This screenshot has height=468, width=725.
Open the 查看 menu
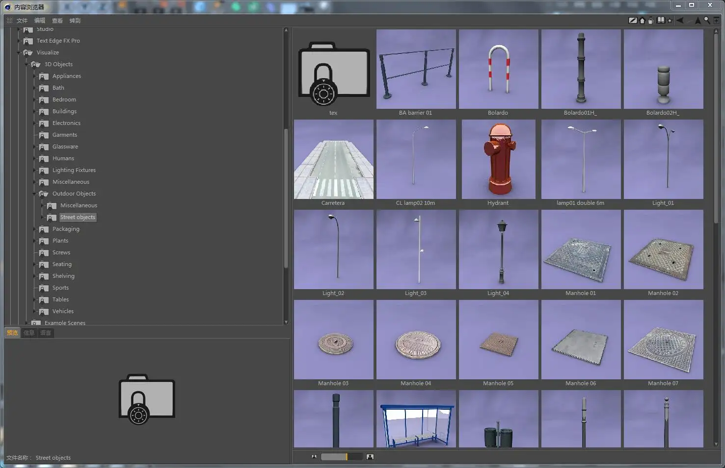point(57,21)
